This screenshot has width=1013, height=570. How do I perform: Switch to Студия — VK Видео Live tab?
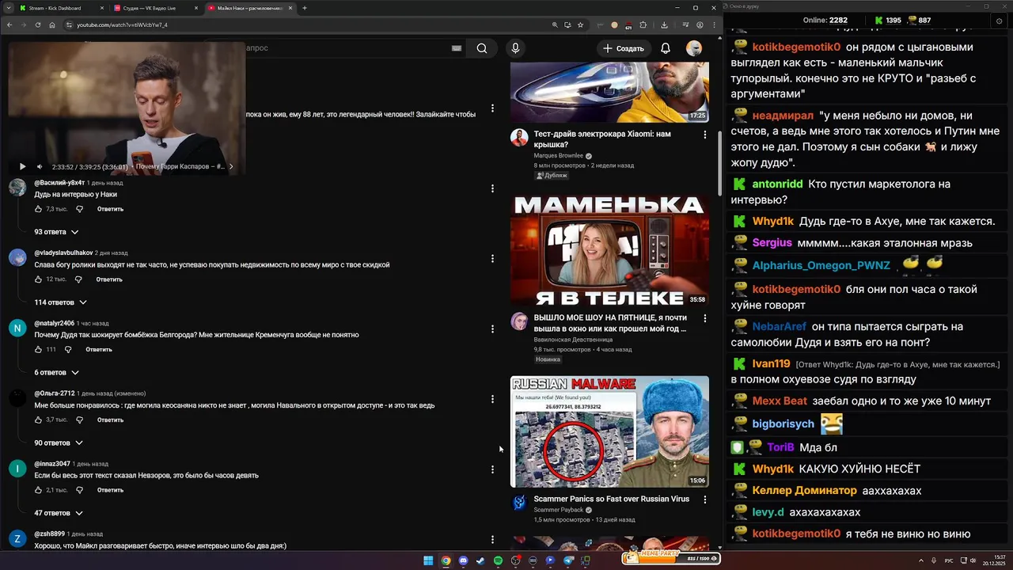(x=156, y=8)
